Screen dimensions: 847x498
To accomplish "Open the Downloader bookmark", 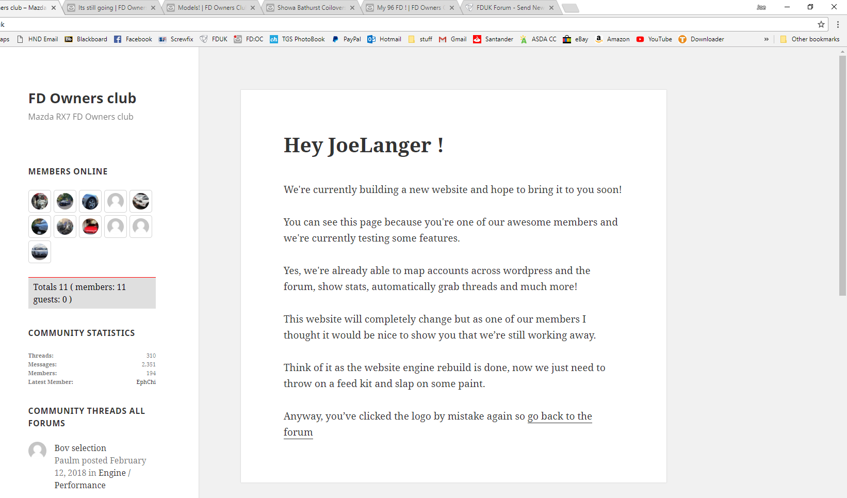I will coord(701,39).
